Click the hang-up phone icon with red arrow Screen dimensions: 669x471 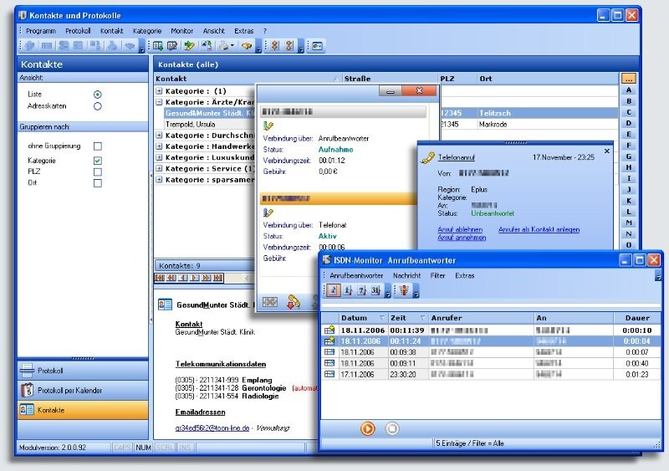(x=294, y=302)
